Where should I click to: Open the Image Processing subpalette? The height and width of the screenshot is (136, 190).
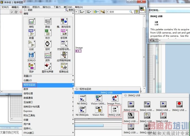[x=114, y=98]
